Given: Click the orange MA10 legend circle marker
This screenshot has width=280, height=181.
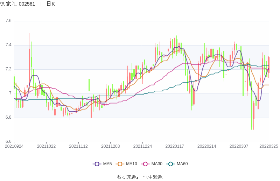Looking at the screenshot, I should 120,164.
